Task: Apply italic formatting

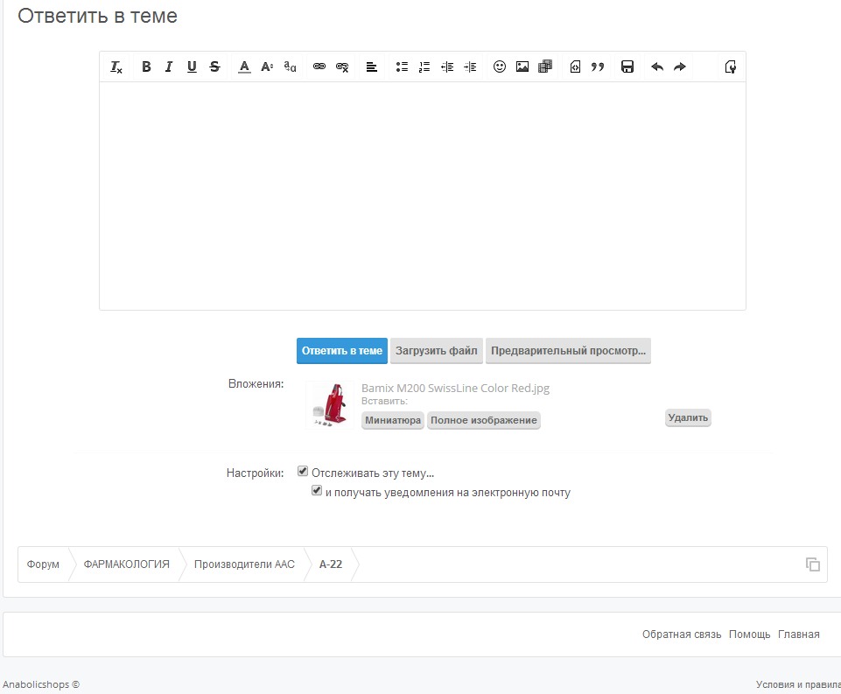Action: pyautogui.click(x=169, y=67)
